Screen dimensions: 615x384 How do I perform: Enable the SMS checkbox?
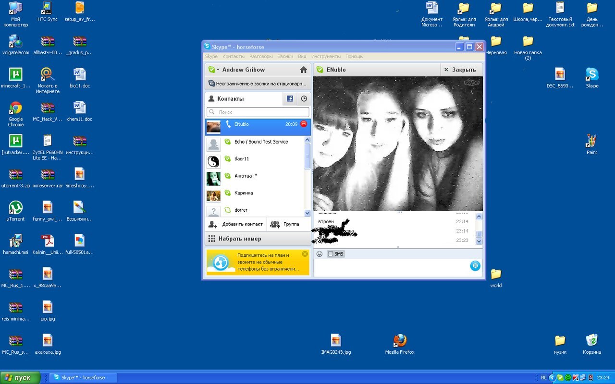click(330, 254)
